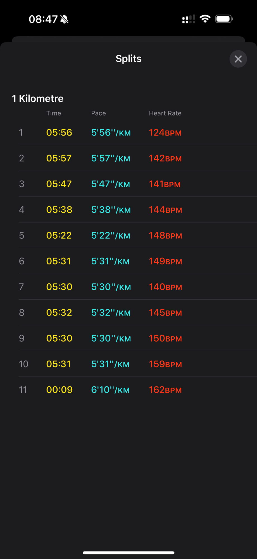Tap the final split time 00:09
Screen dimensions: 257x559
point(60,390)
